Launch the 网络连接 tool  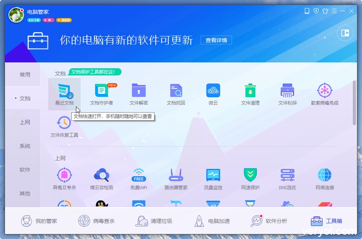click(x=325, y=179)
